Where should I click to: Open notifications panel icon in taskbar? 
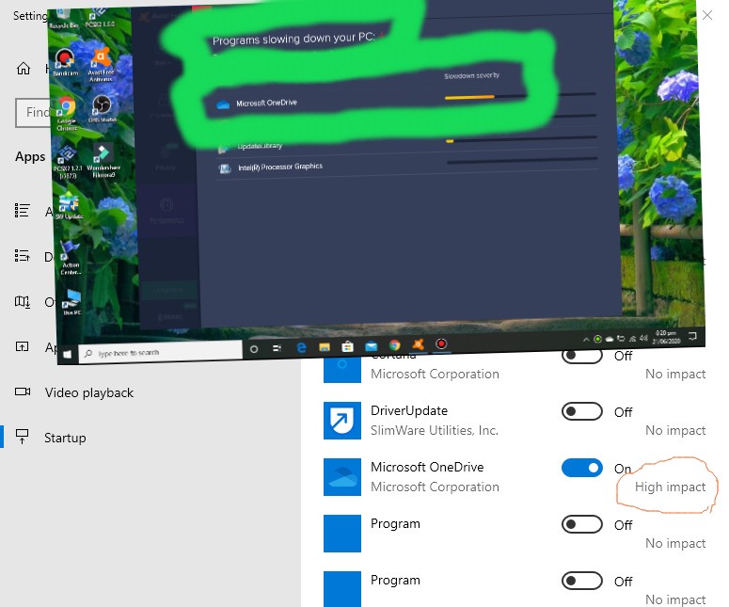tap(692, 336)
